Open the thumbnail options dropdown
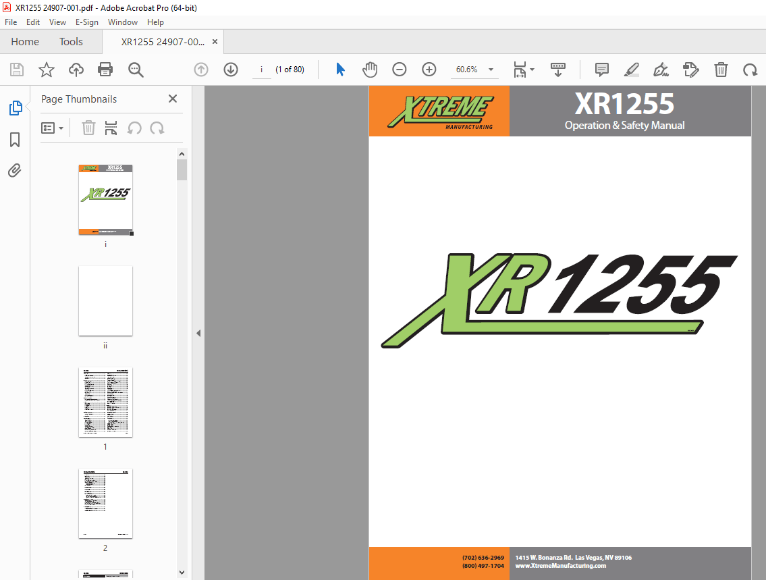766x580 pixels. (x=53, y=128)
